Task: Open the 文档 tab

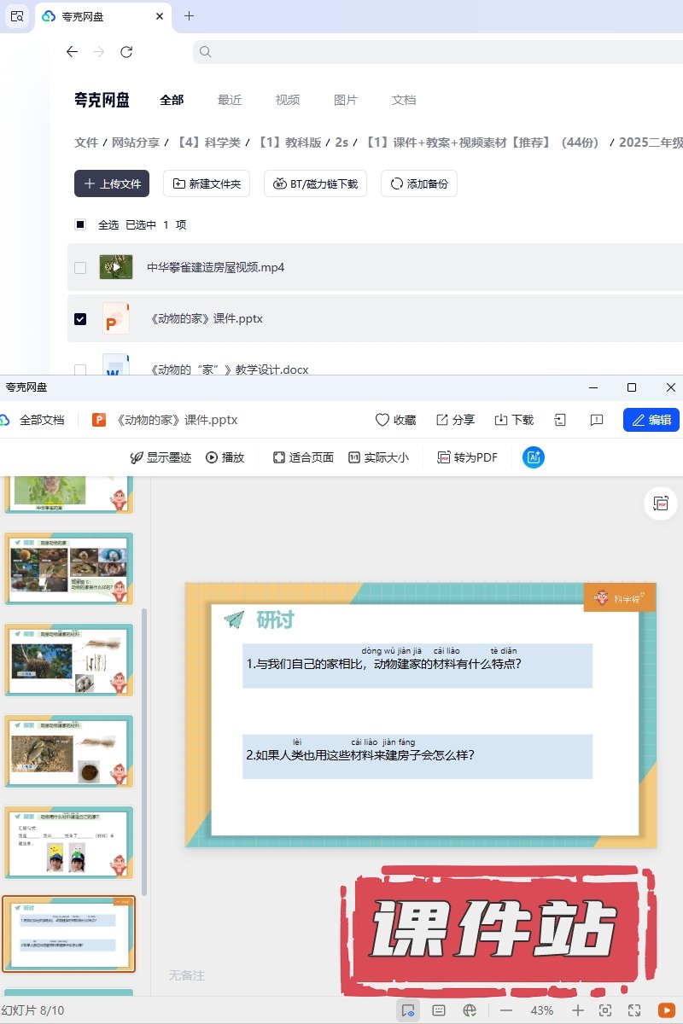Action: [404, 100]
